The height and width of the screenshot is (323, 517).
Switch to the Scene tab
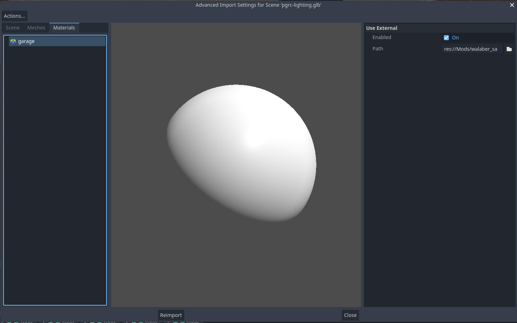[12, 28]
